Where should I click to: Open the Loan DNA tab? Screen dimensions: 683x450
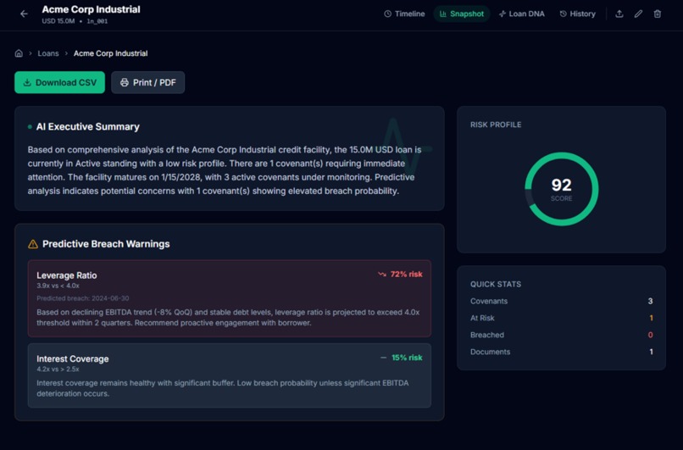(522, 14)
